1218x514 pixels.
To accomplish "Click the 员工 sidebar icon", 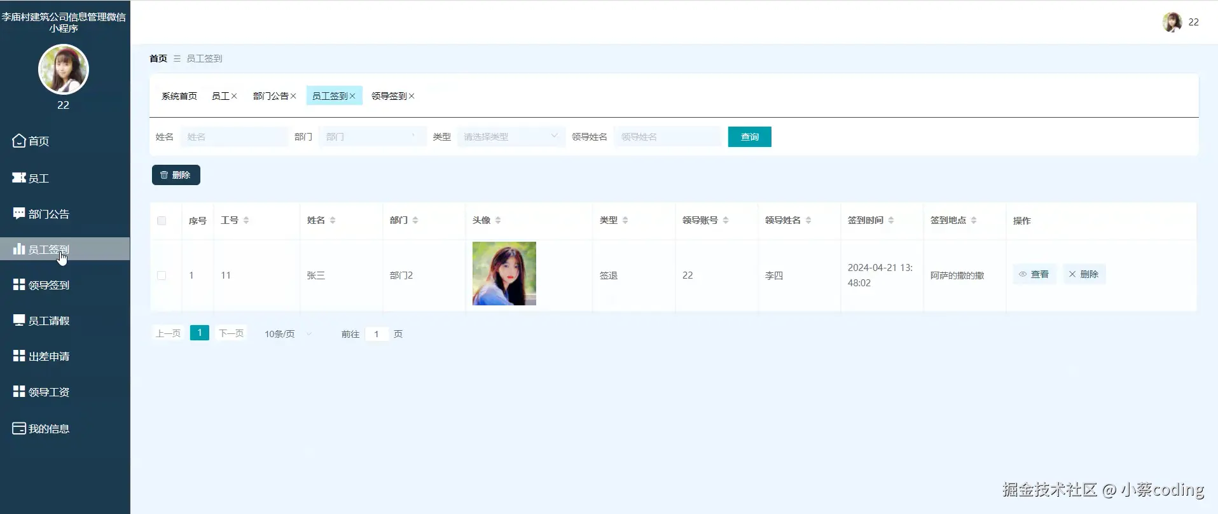I will [x=19, y=178].
